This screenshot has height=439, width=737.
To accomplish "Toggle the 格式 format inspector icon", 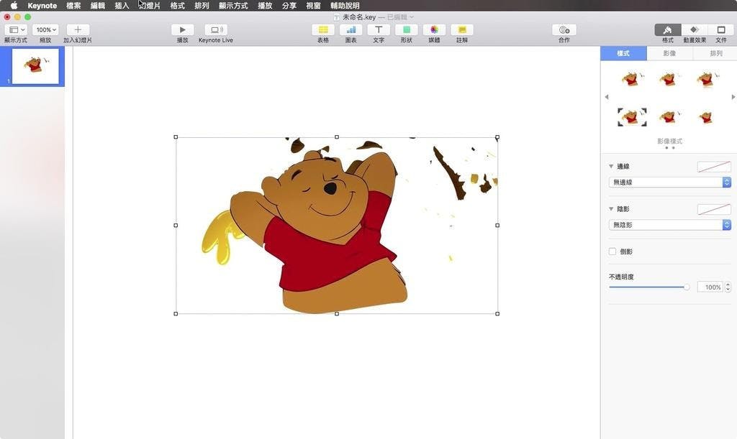I will click(x=667, y=29).
